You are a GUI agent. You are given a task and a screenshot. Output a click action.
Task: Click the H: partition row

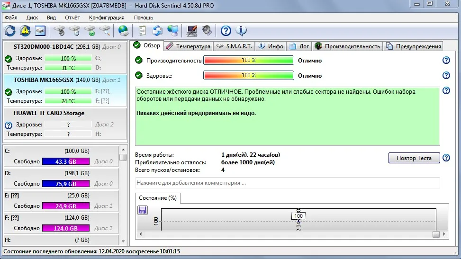click(x=61, y=240)
